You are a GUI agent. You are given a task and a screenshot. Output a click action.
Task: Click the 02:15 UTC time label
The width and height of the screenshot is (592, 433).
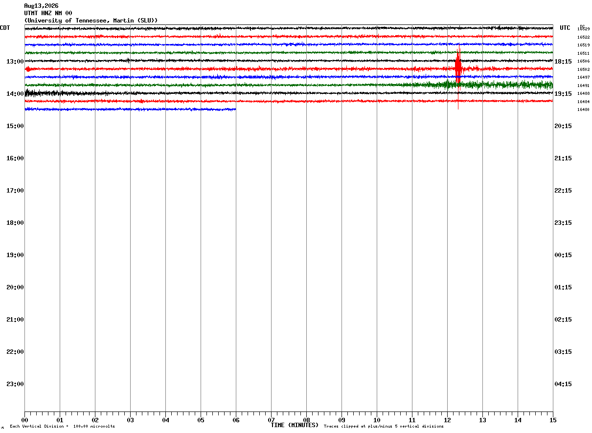[x=563, y=319]
